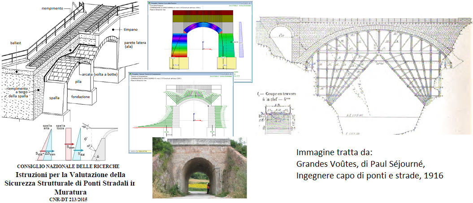Maximize the Tensioni di Compressione window
This screenshot has width=473, height=203.
click(x=227, y=74)
